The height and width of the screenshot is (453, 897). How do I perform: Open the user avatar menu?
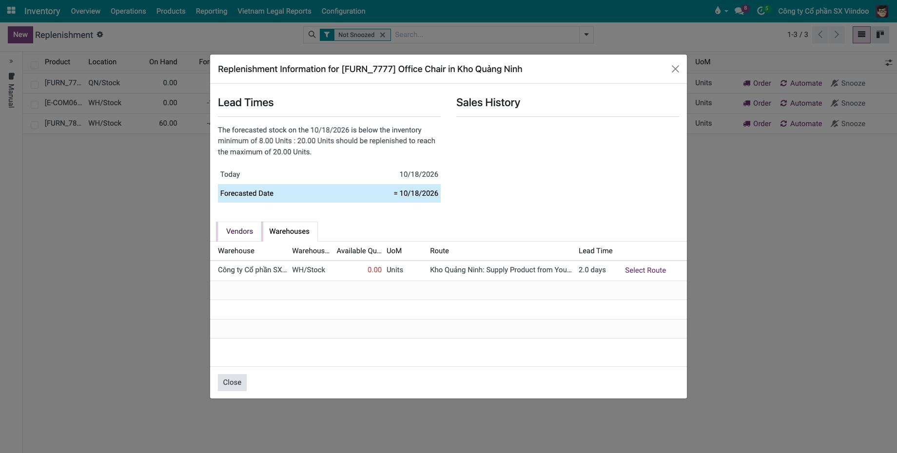pyautogui.click(x=882, y=11)
